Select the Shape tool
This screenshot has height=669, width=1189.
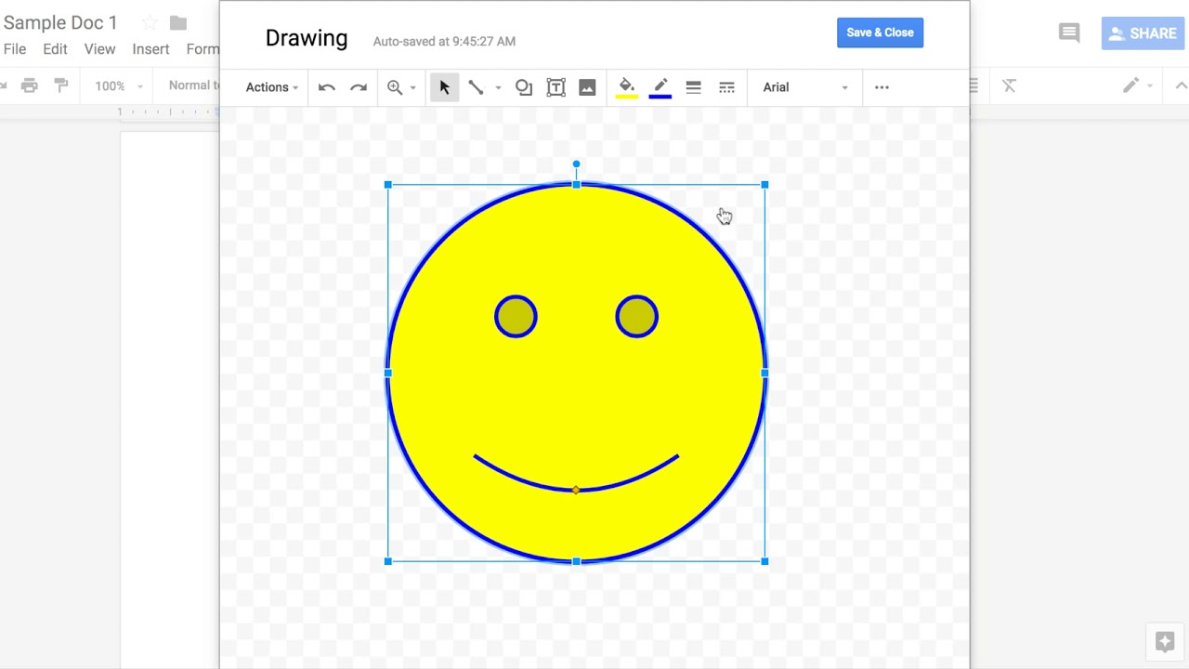(x=524, y=86)
